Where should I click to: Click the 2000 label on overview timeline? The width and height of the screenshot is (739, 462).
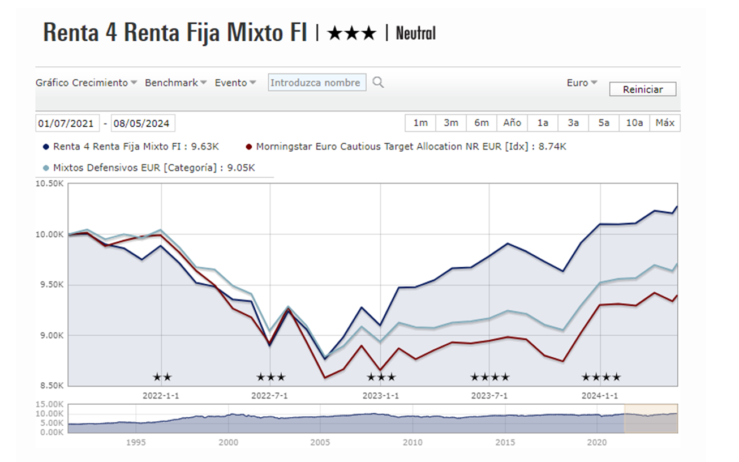point(228,442)
